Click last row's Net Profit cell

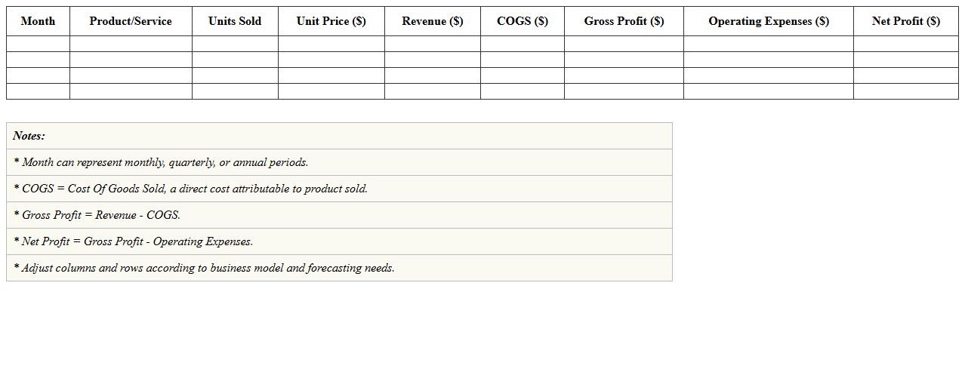coord(905,91)
